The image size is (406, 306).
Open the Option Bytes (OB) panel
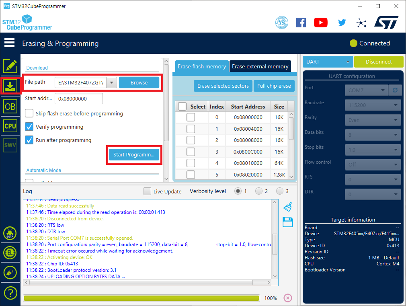click(10, 107)
